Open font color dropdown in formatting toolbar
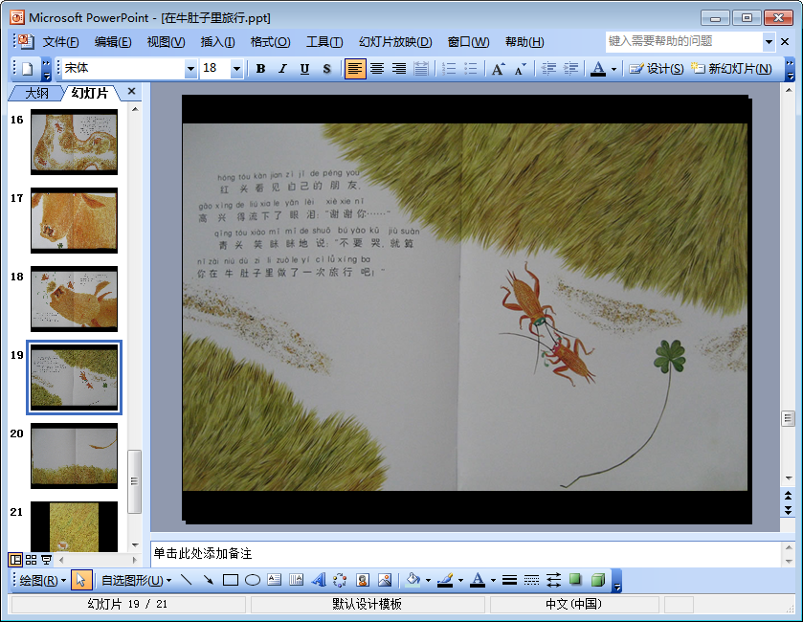The width and height of the screenshot is (803, 622). (x=613, y=69)
